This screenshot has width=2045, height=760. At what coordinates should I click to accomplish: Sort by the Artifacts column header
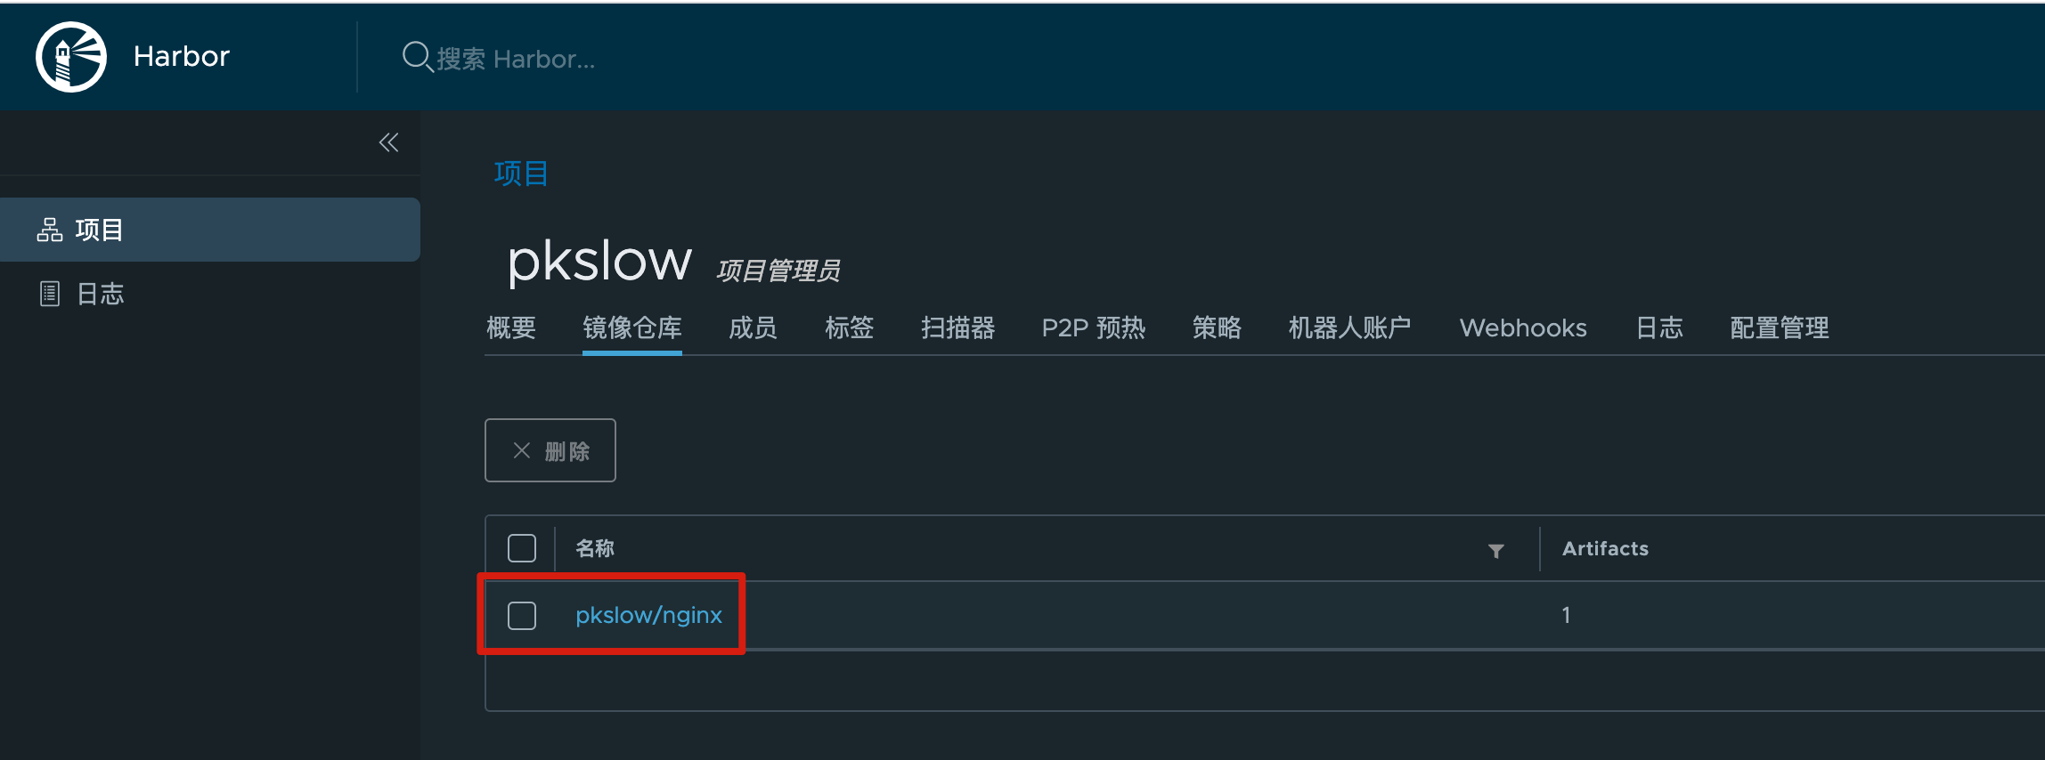tap(1605, 548)
